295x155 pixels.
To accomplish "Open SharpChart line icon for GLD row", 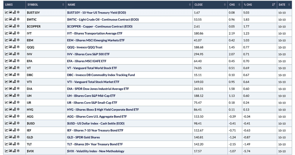I will click(6, 137).
